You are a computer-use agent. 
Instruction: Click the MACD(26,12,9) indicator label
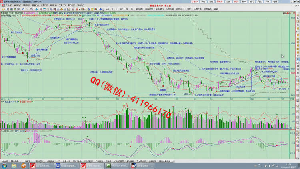7,131
